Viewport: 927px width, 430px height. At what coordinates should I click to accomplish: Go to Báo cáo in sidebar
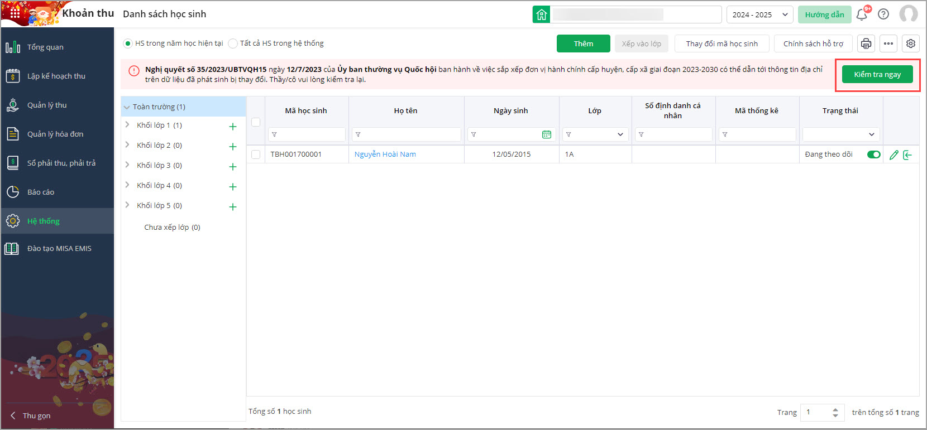coord(41,192)
